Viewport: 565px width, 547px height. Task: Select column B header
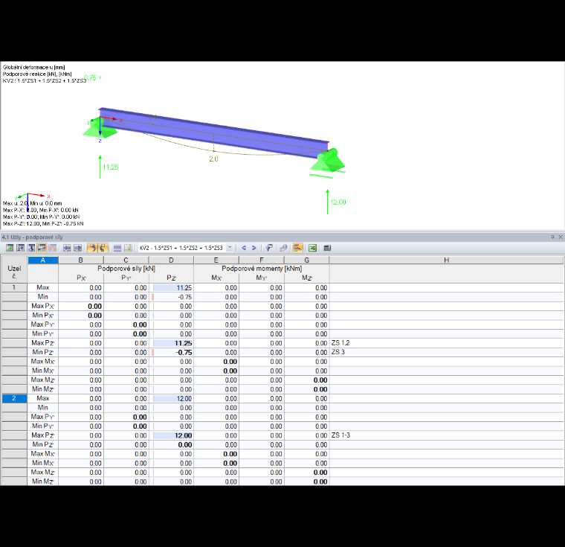click(81, 260)
